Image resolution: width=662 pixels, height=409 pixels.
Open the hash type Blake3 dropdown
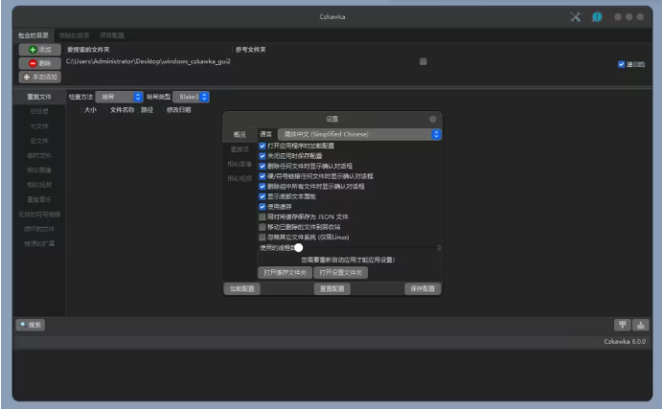[x=192, y=97]
